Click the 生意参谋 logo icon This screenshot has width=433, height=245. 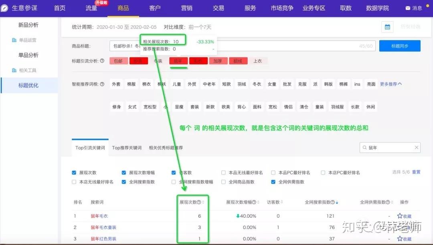tap(4, 8)
